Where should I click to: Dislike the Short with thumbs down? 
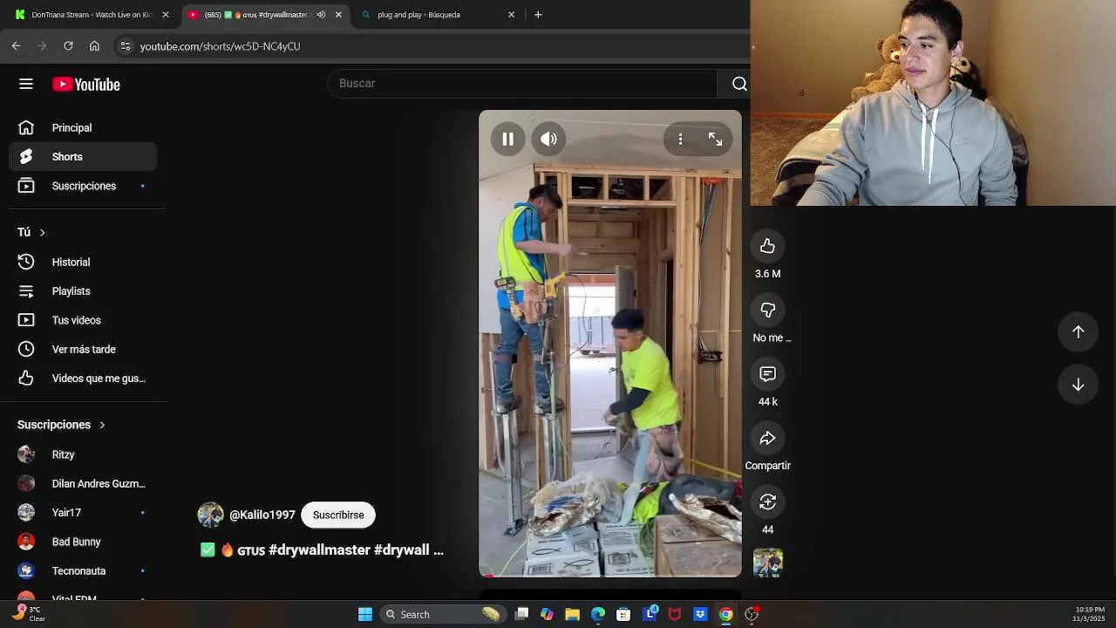767,311
